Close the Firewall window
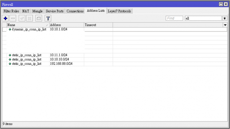230x129 pixels. [x=226, y=4]
